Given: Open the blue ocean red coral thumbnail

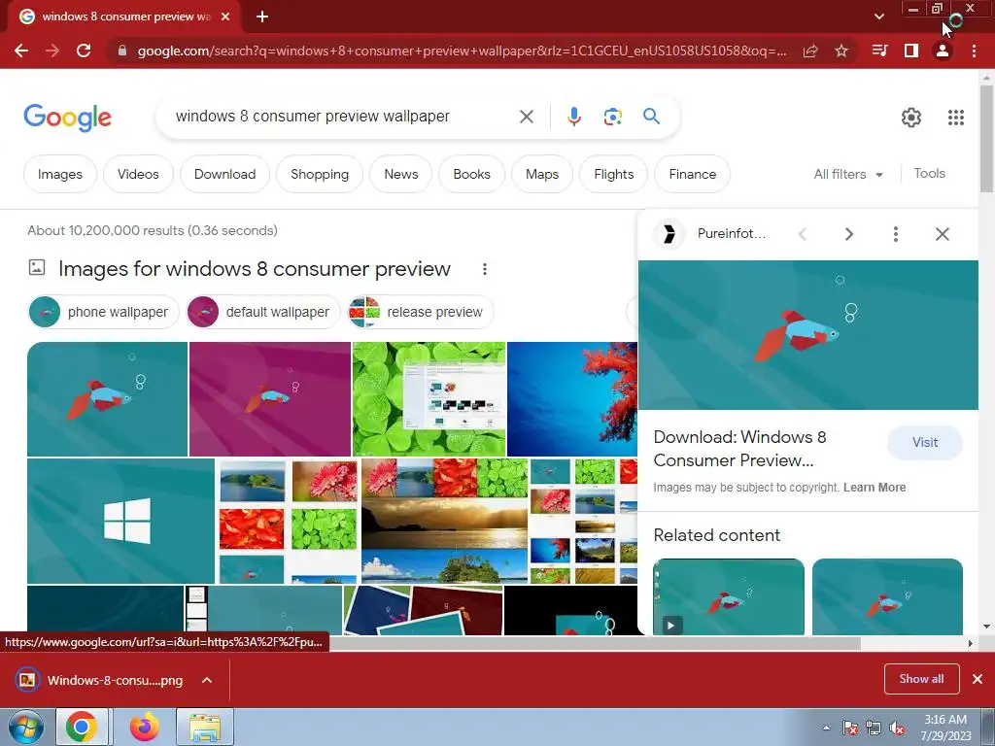Looking at the screenshot, I should tap(571, 399).
